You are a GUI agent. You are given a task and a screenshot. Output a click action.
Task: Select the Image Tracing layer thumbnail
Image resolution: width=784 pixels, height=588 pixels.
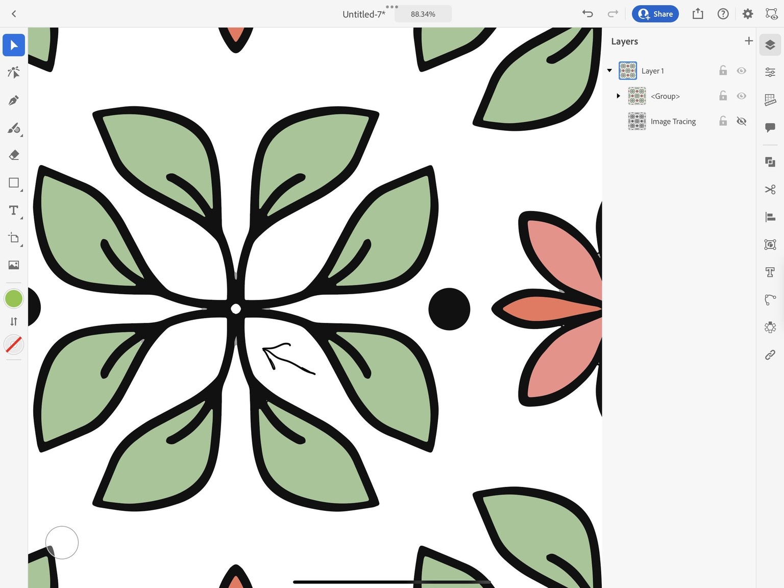[x=637, y=122]
